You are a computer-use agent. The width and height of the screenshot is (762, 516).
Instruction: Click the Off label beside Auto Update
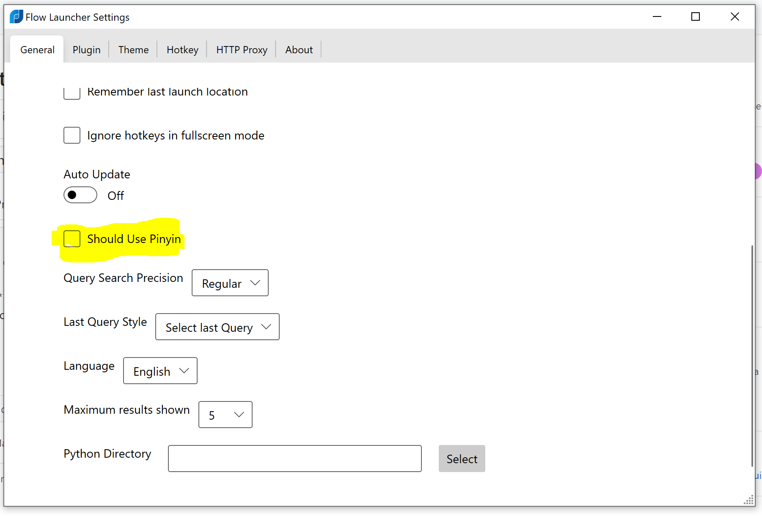116,196
